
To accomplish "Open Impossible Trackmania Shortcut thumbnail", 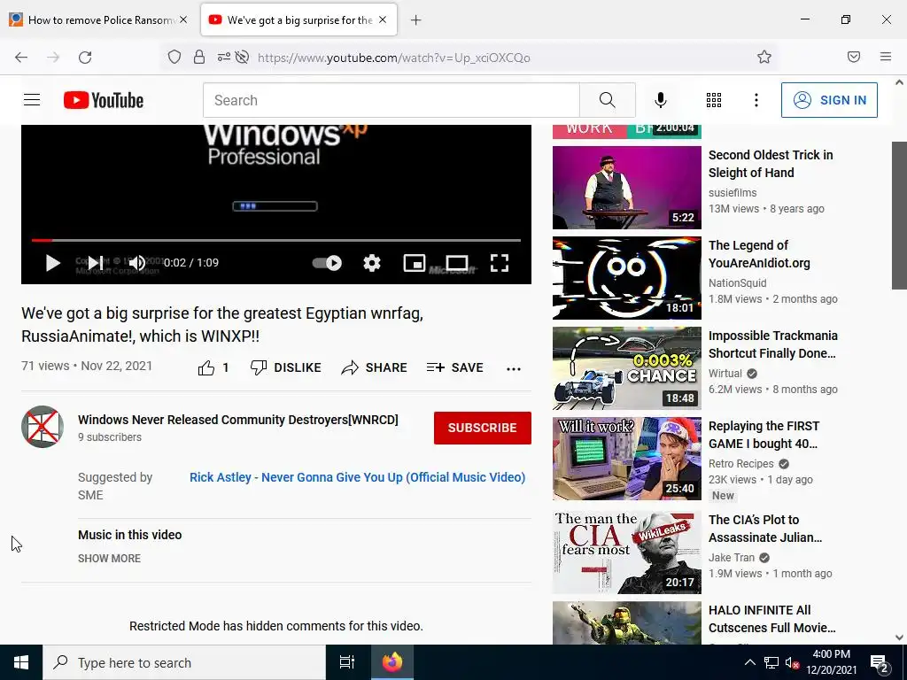I will click(x=626, y=368).
